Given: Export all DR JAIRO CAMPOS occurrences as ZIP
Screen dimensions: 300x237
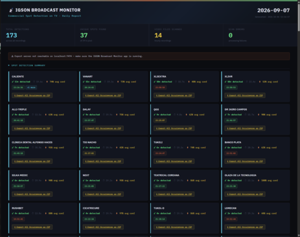Looking at the screenshot, I should pos(245,128).
